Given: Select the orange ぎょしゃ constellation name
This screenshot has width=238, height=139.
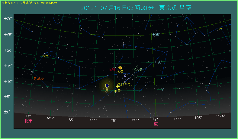Looking at the screenshot, I should pos(39,78).
